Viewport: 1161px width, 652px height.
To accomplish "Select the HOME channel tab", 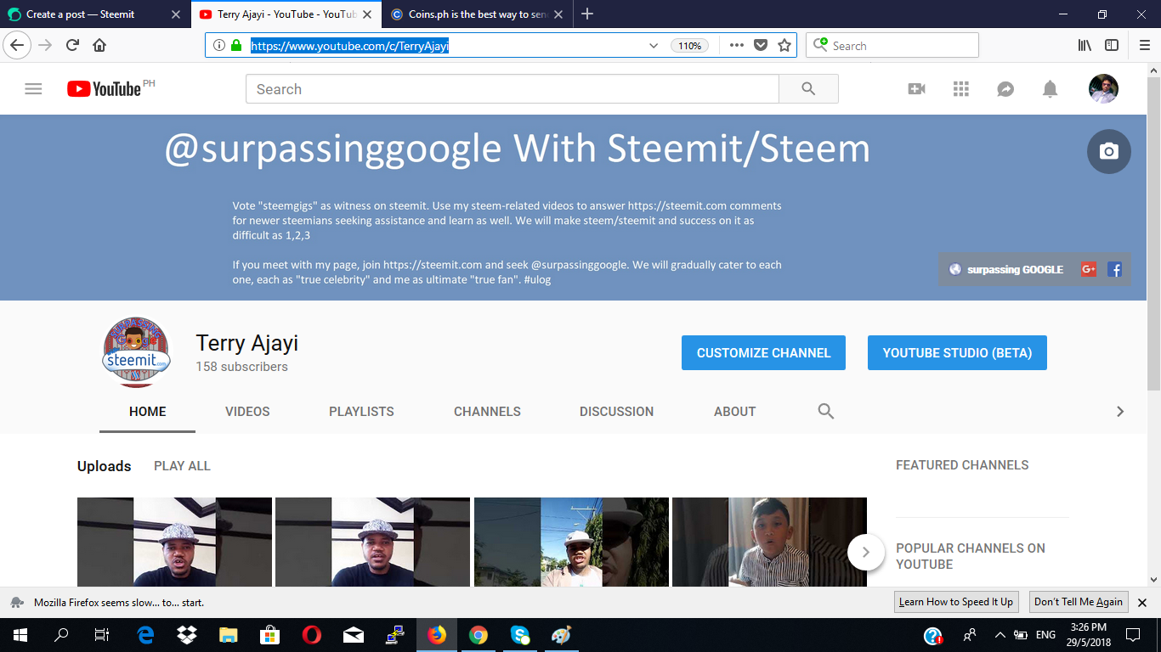I will pos(147,411).
